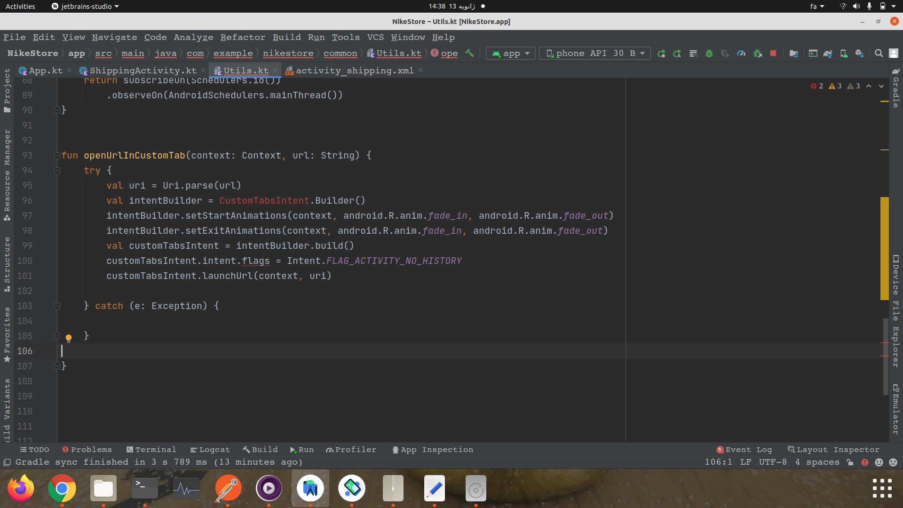Click fold end marker at line 90

click(57, 110)
